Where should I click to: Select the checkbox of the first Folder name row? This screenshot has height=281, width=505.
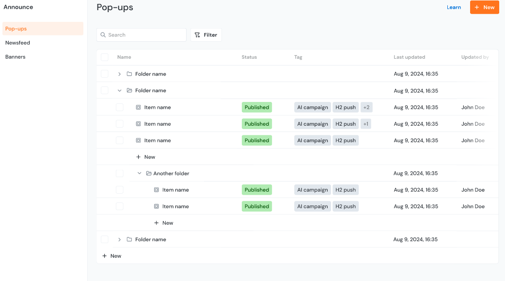tap(105, 74)
